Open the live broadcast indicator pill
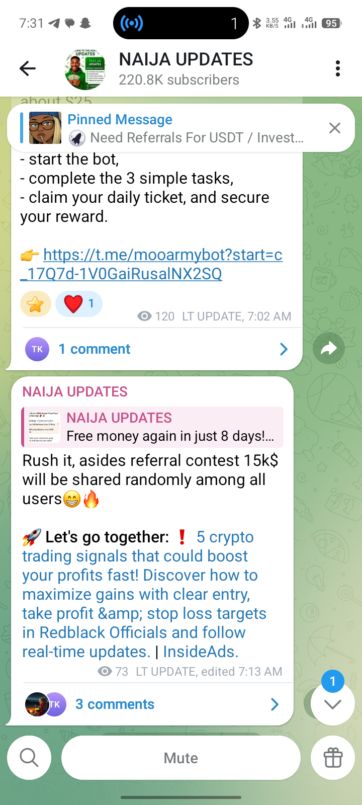The width and height of the screenshot is (362, 805). coord(181,23)
